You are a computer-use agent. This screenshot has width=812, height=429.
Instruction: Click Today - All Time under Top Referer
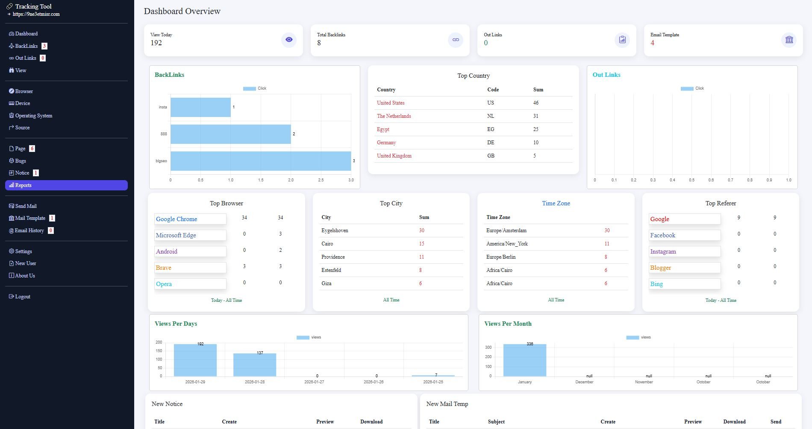tap(721, 301)
